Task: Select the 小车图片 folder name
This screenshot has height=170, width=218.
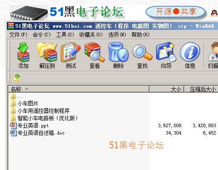Action: 28,103
